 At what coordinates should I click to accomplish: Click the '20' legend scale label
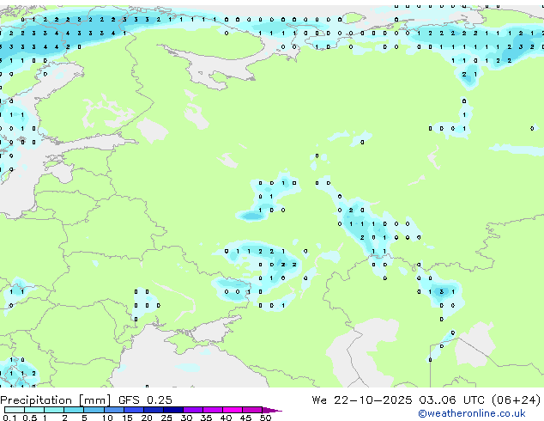coord(147,418)
